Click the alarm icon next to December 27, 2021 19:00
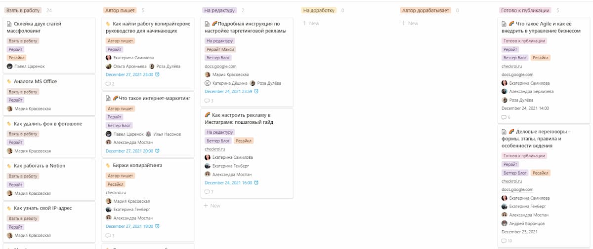Screen dimensions: 593x249 [158, 226]
